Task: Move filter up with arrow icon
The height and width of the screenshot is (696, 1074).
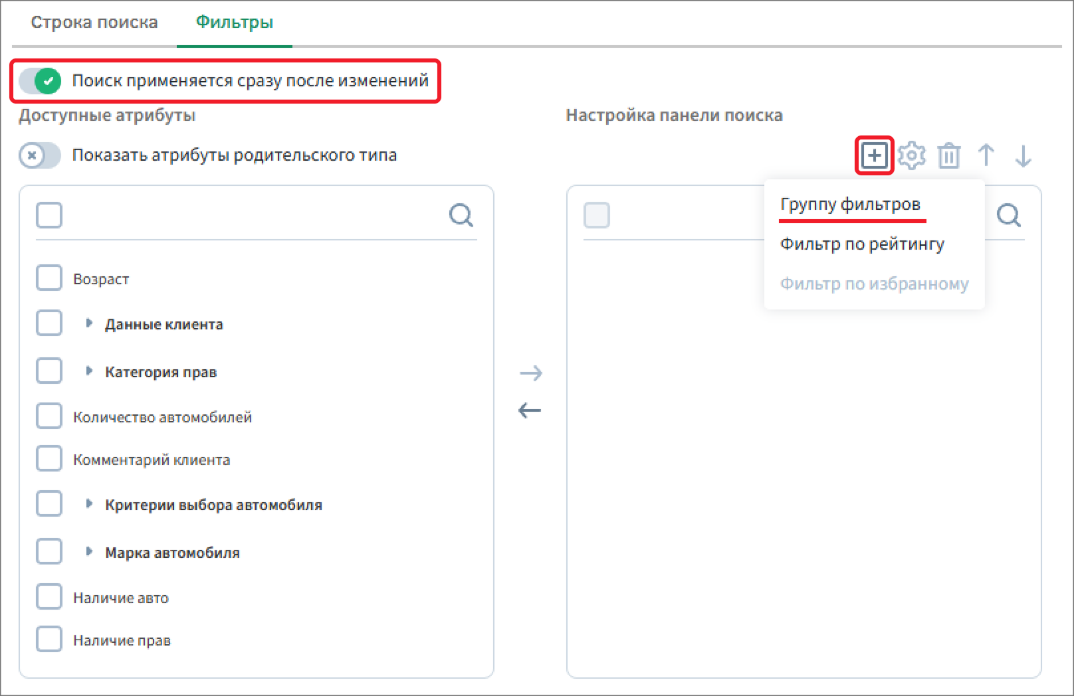Action: 986,155
